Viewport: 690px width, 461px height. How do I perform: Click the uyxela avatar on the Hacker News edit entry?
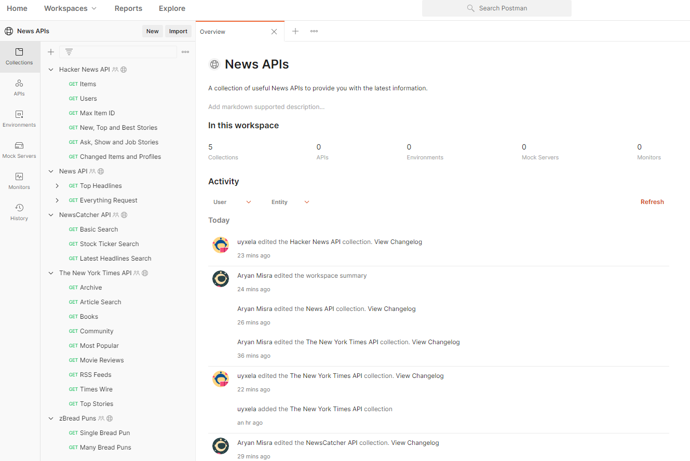click(x=221, y=245)
